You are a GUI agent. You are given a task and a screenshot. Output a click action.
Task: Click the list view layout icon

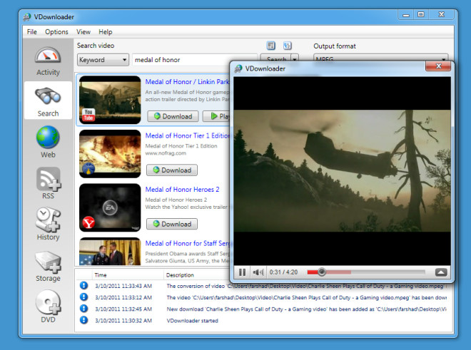[x=271, y=46]
